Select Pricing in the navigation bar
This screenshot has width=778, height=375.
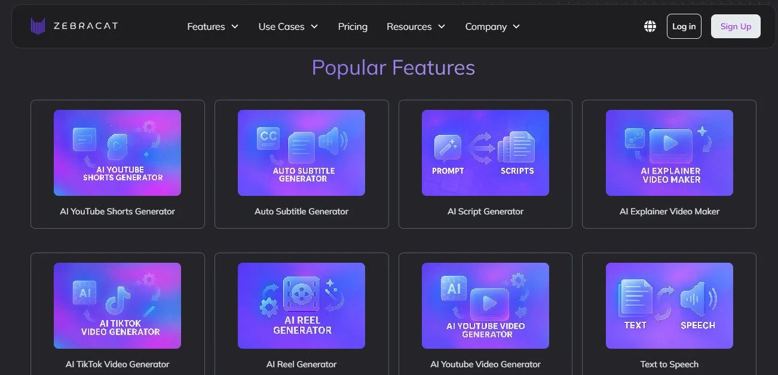(353, 26)
